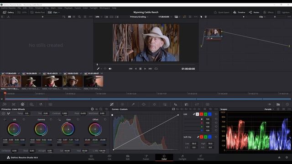The width and height of the screenshot is (292, 164).
Task: Click the gallery search magnifier icon
Action: click(x=79, y=17)
